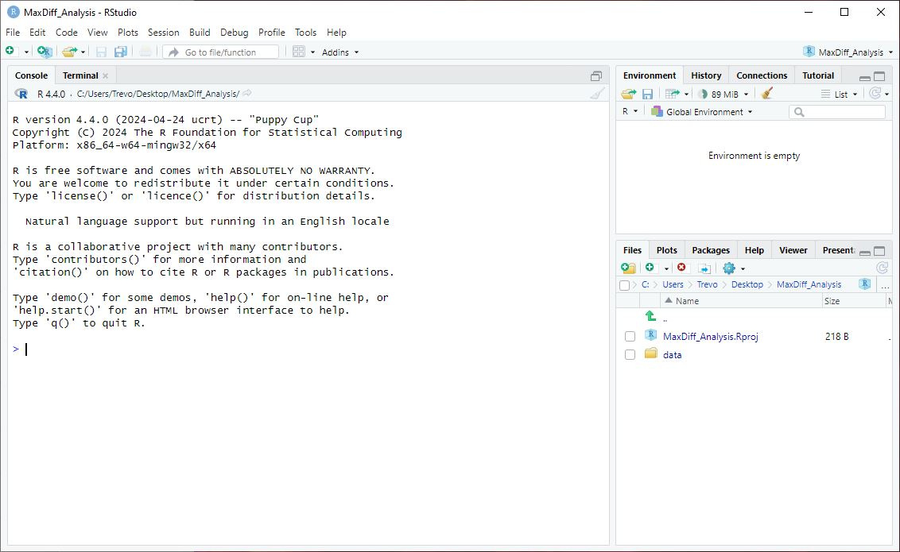The image size is (900, 552).
Task: Open the Code menu
Action: pos(67,33)
